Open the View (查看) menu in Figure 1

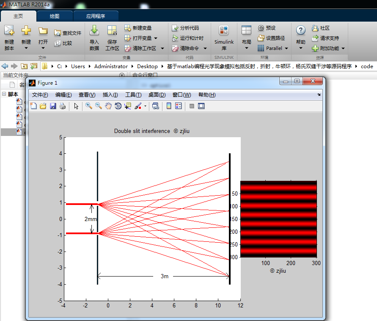[x=87, y=95]
